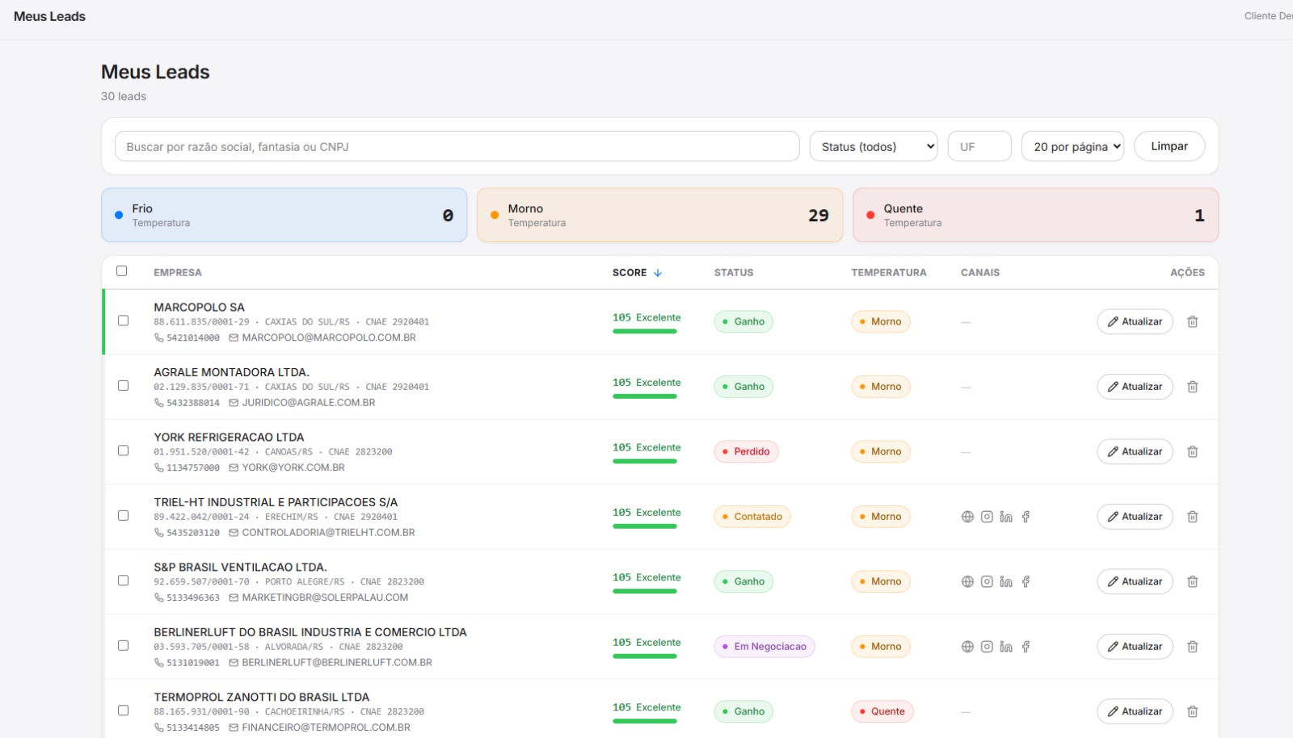The image size is (1293, 738).
Task: Check the MARCOPOLO SA row checkbox
Action: pyautogui.click(x=124, y=321)
